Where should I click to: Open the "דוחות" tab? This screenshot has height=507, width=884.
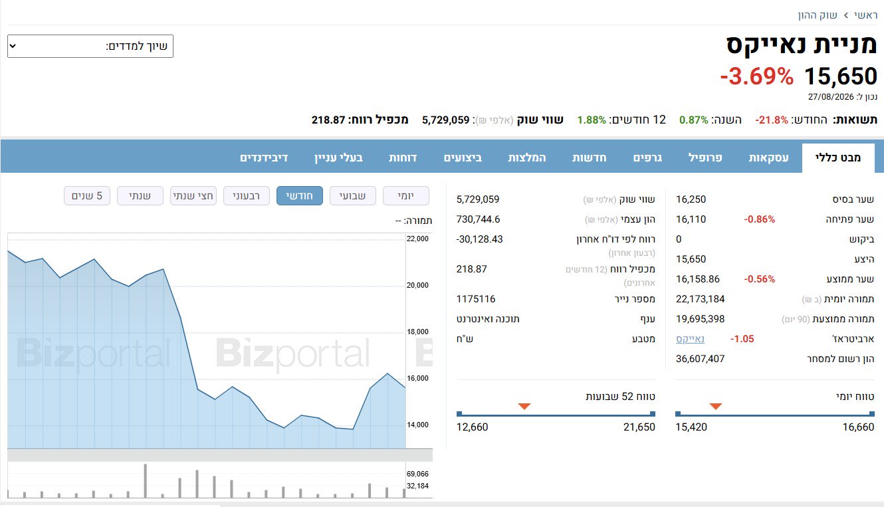click(403, 158)
